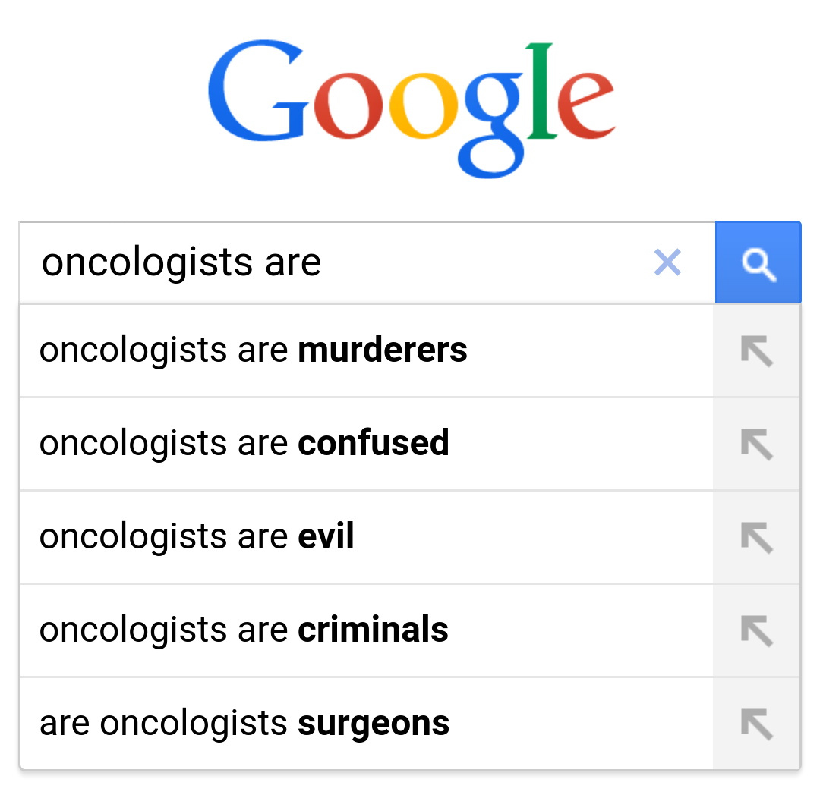820x798 pixels.
Task: Click the arrow icon beside the "evil" suggestion
Action: (756, 538)
